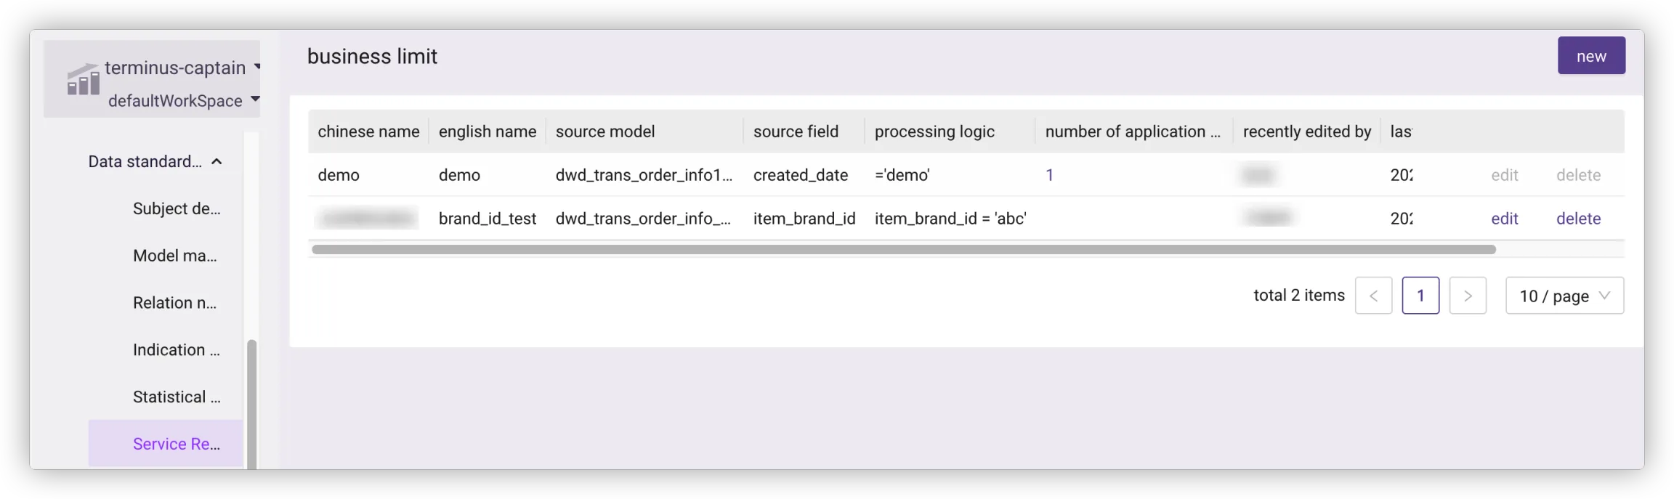Select the Relation n... sidebar item

[x=174, y=303]
